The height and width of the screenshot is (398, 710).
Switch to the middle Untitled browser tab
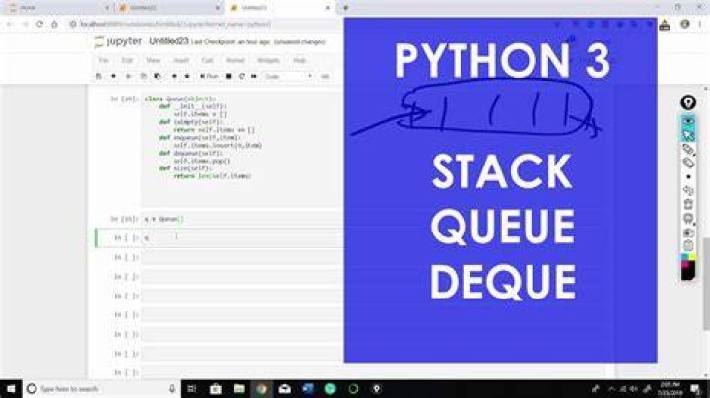tap(169, 8)
